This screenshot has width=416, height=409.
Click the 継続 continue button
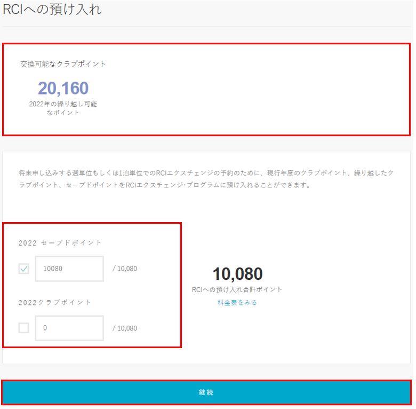[206, 392]
